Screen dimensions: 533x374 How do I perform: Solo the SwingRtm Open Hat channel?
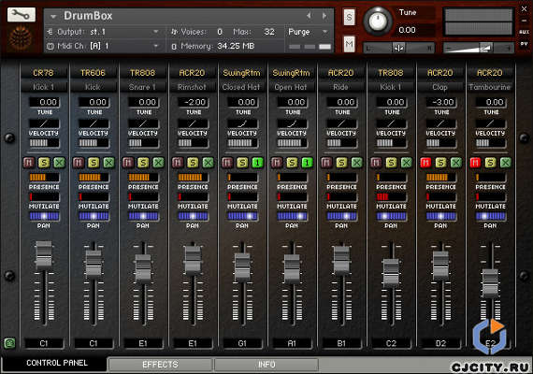(x=292, y=163)
